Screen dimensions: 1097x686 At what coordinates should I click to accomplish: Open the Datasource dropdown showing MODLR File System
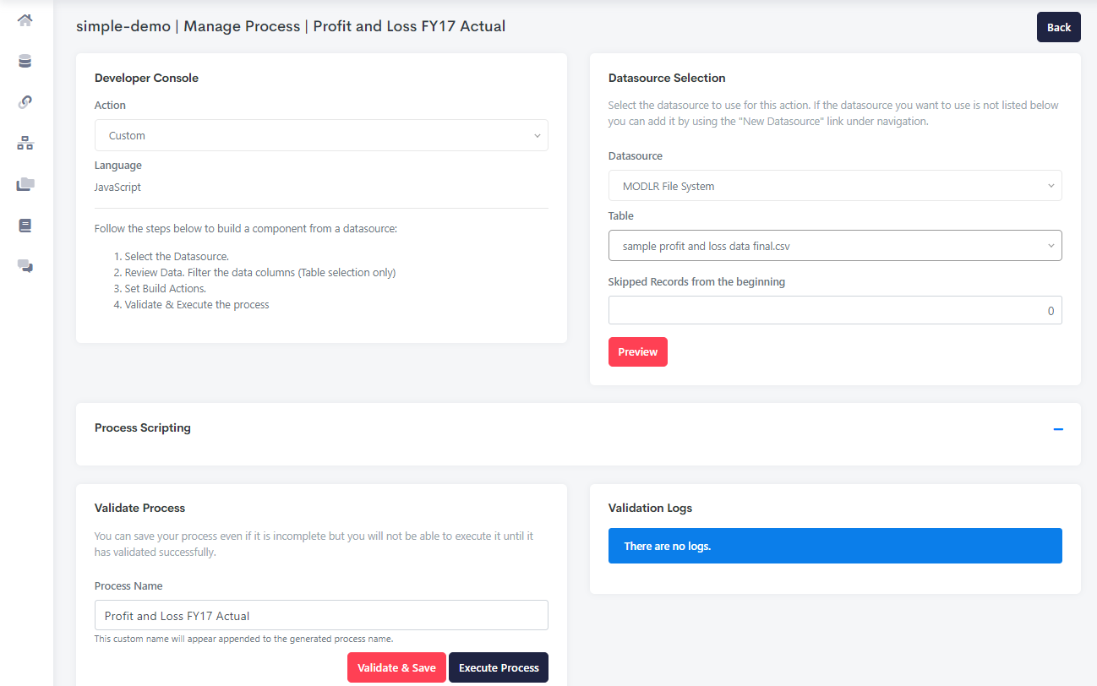[835, 185]
